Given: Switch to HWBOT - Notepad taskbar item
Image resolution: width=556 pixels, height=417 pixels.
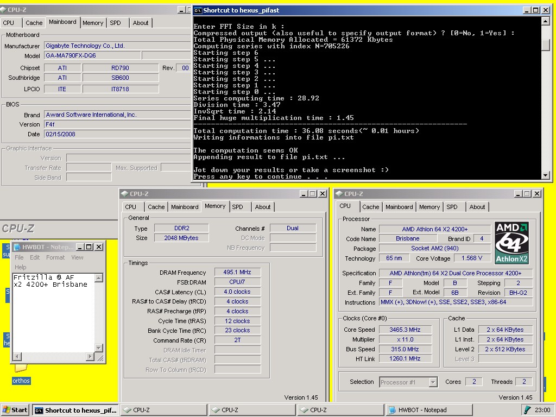Looking at the screenshot, I should coord(429,410).
